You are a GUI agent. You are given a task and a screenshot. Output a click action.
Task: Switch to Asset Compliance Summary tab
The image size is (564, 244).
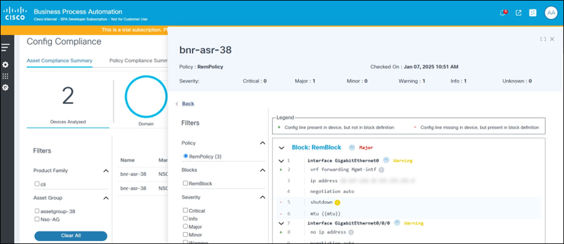click(60, 60)
